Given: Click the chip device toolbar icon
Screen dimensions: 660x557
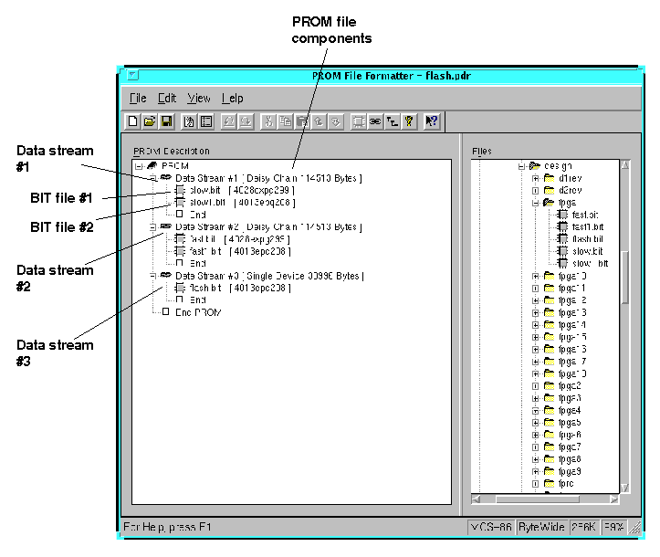Looking at the screenshot, I should [x=358, y=121].
